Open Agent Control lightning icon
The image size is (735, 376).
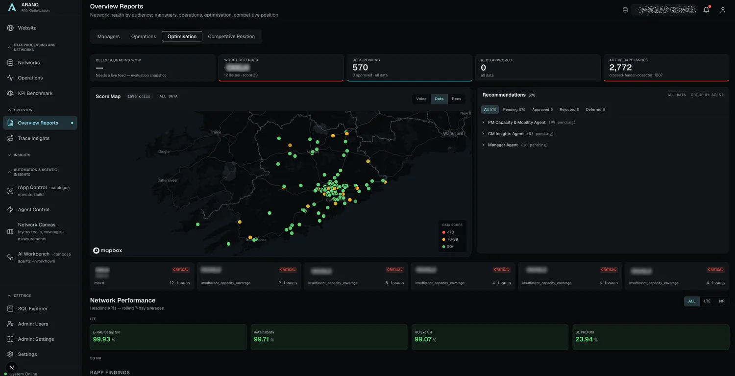[x=10, y=209]
